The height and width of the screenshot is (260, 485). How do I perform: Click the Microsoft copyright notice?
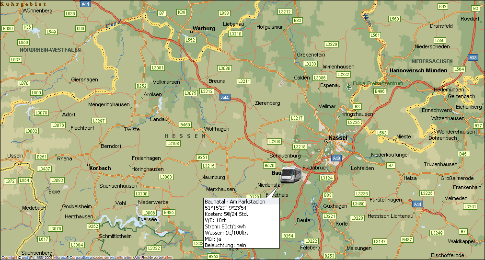click(x=87, y=258)
